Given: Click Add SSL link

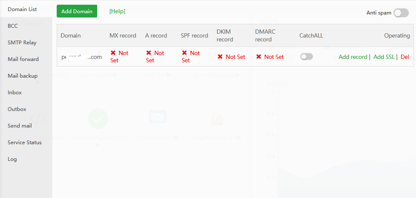Looking at the screenshot, I should click(x=384, y=57).
